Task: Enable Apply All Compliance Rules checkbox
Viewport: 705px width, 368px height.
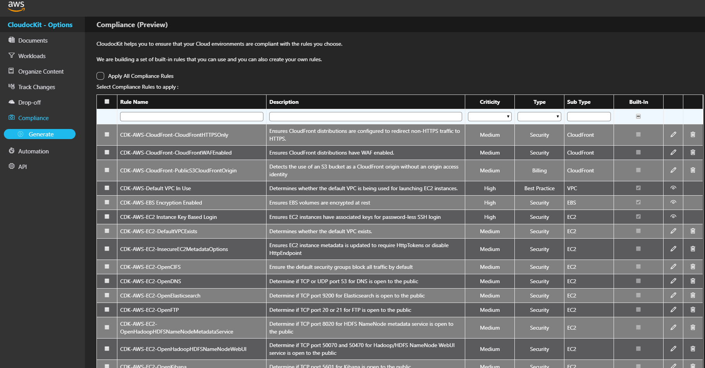Action: pyautogui.click(x=100, y=76)
